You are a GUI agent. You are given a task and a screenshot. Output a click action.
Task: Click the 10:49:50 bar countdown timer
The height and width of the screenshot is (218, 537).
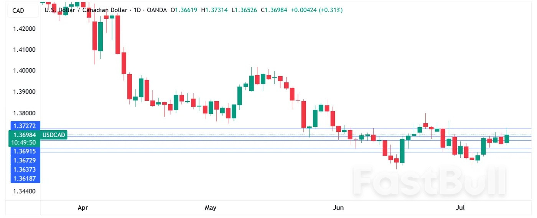tap(24, 143)
